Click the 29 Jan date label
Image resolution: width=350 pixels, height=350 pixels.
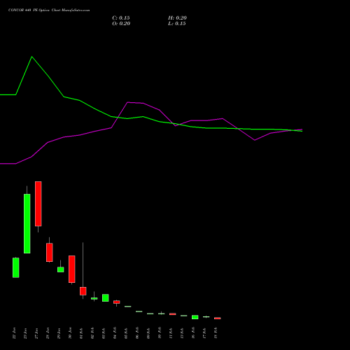pyautogui.click(x=59, y=333)
